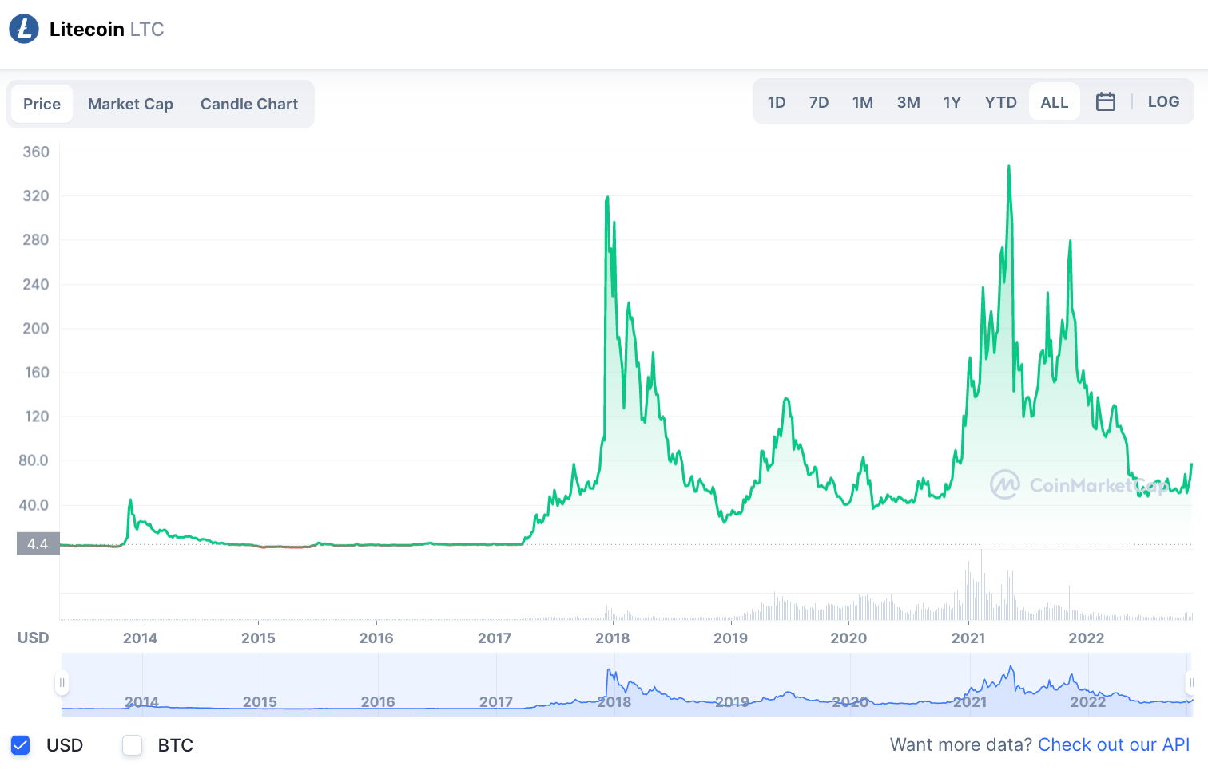Uncheck the USD checkbox
This screenshot has height=770, width=1208.
click(21, 745)
